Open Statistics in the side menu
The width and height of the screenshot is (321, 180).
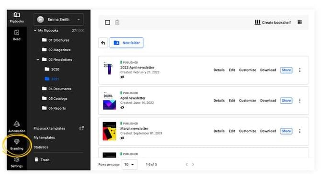(x=41, y=147)
